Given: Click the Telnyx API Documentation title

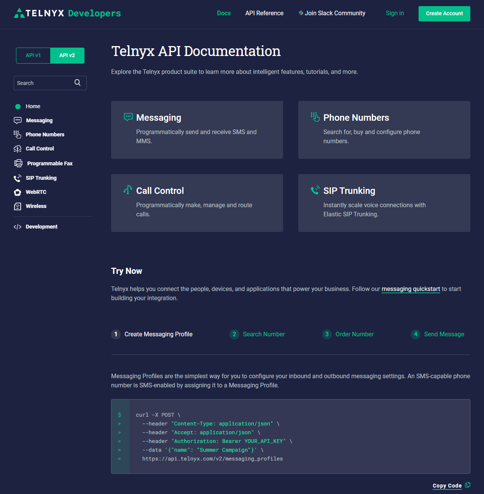Looking at the screenshot, I should tap(196, 51).
